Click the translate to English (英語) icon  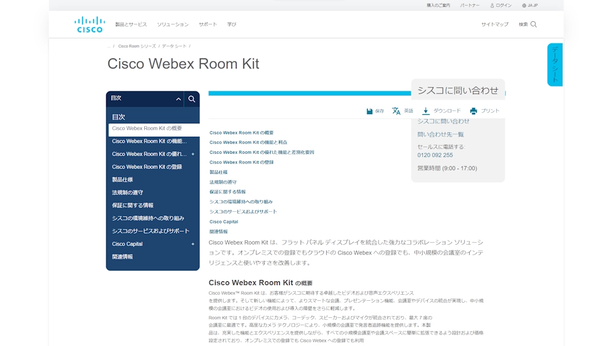[396, 111]
